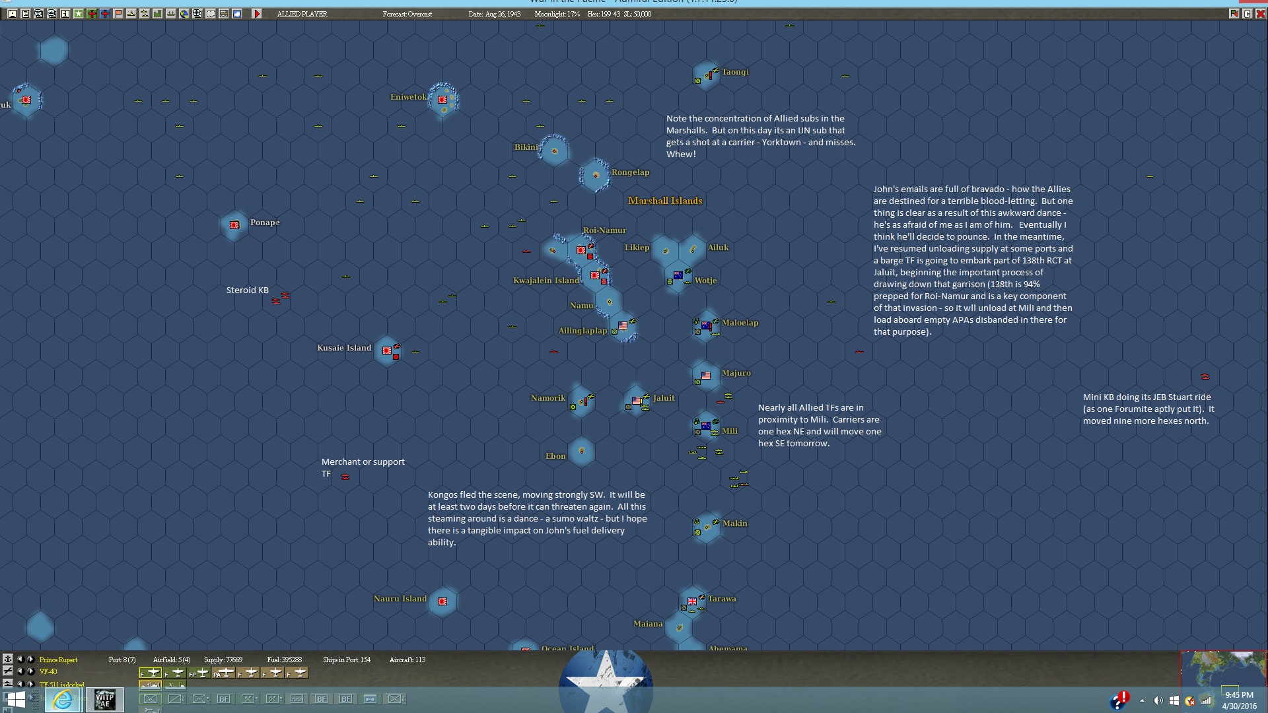Go to next base after Prince Rupert

(x=31, y=660)
